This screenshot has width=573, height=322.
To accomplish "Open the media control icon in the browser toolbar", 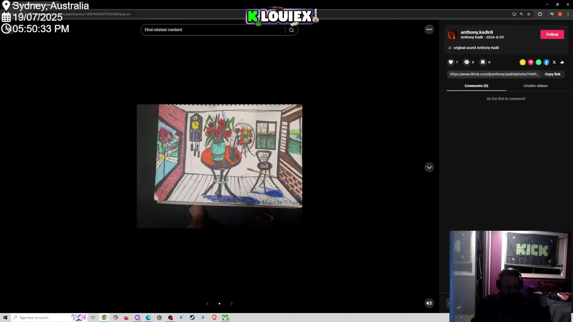I will pyautogui.click(x=552, y=14).
